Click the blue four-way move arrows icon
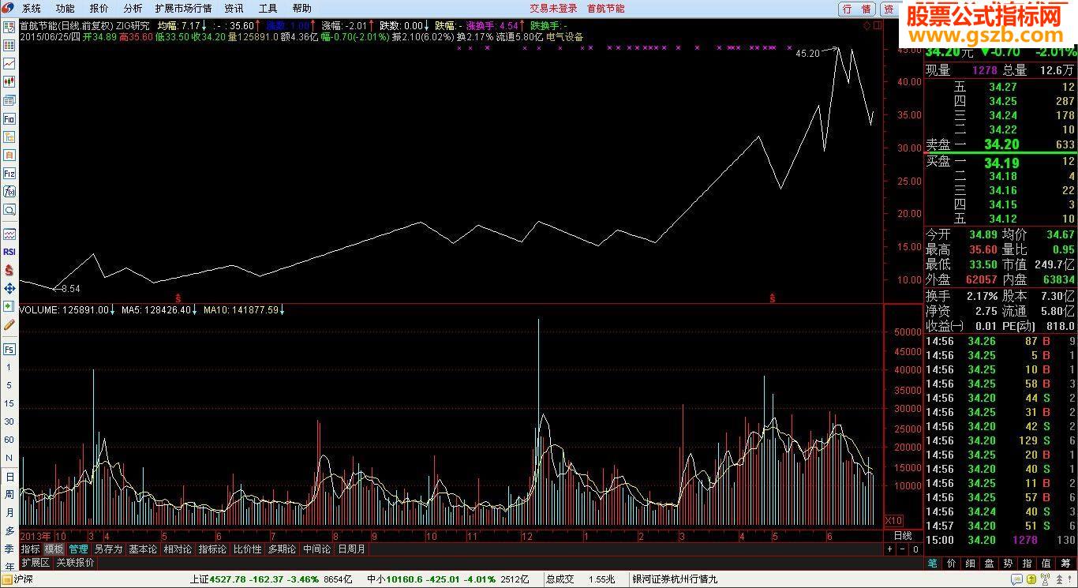 coord(9,288)
